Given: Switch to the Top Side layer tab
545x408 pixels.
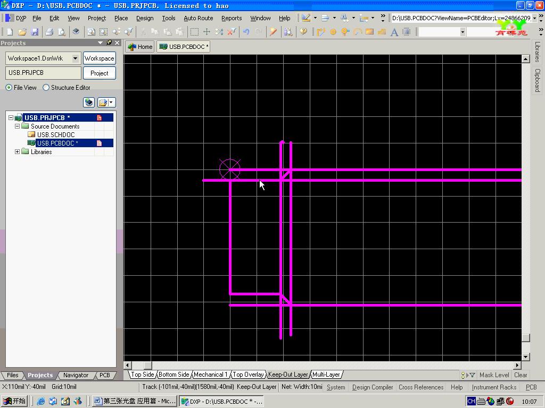Looking at the screenshot, I should pyautogui.click(x=142, y=375).
